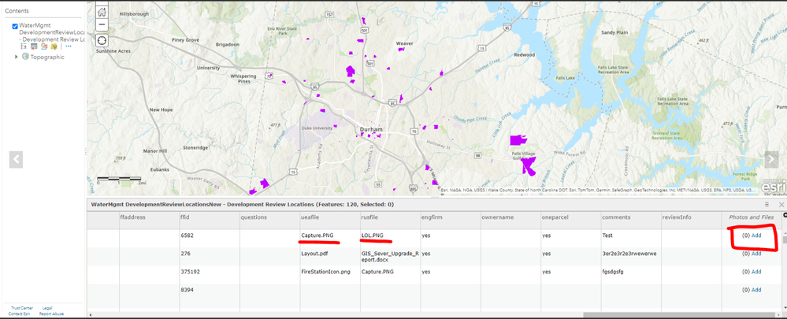Close the attribute table panel
This screenshot has width=787, height=319.
click(x=781, y=205)
